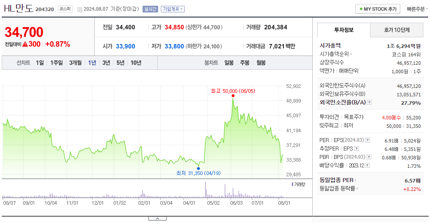Click the +0.87% change rate
The width and height of the screenshot is (430, 222).
pyautogui.click(x=58, y=44)
